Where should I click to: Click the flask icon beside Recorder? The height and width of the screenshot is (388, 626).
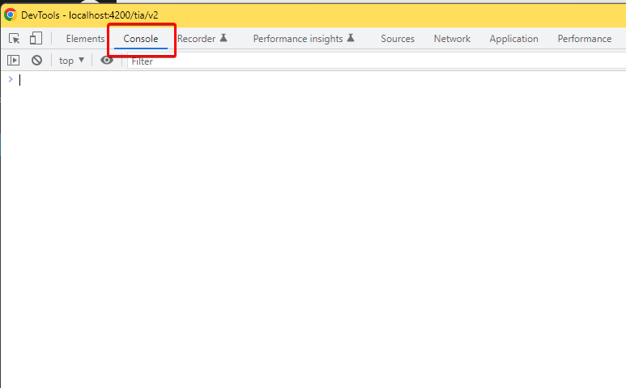224,39
